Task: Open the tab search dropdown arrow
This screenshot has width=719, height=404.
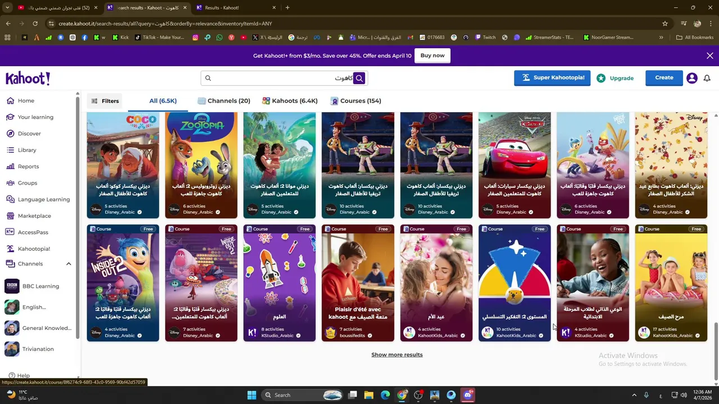Action: (7, 7)
